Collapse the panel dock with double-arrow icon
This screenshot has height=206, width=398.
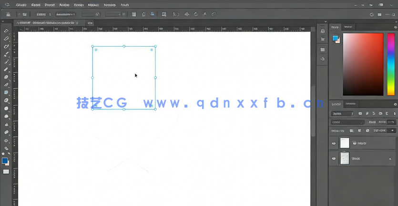coord(326,21)
